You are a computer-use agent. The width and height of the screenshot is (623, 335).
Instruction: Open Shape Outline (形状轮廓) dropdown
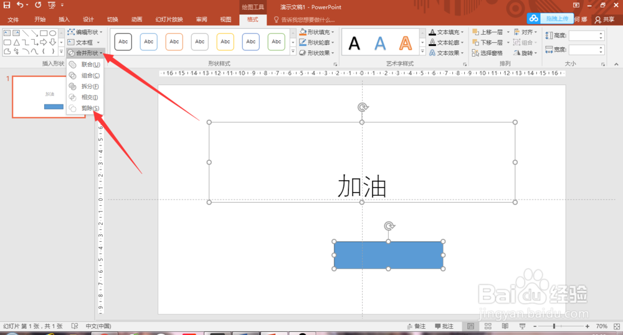[x=316, y=42]
